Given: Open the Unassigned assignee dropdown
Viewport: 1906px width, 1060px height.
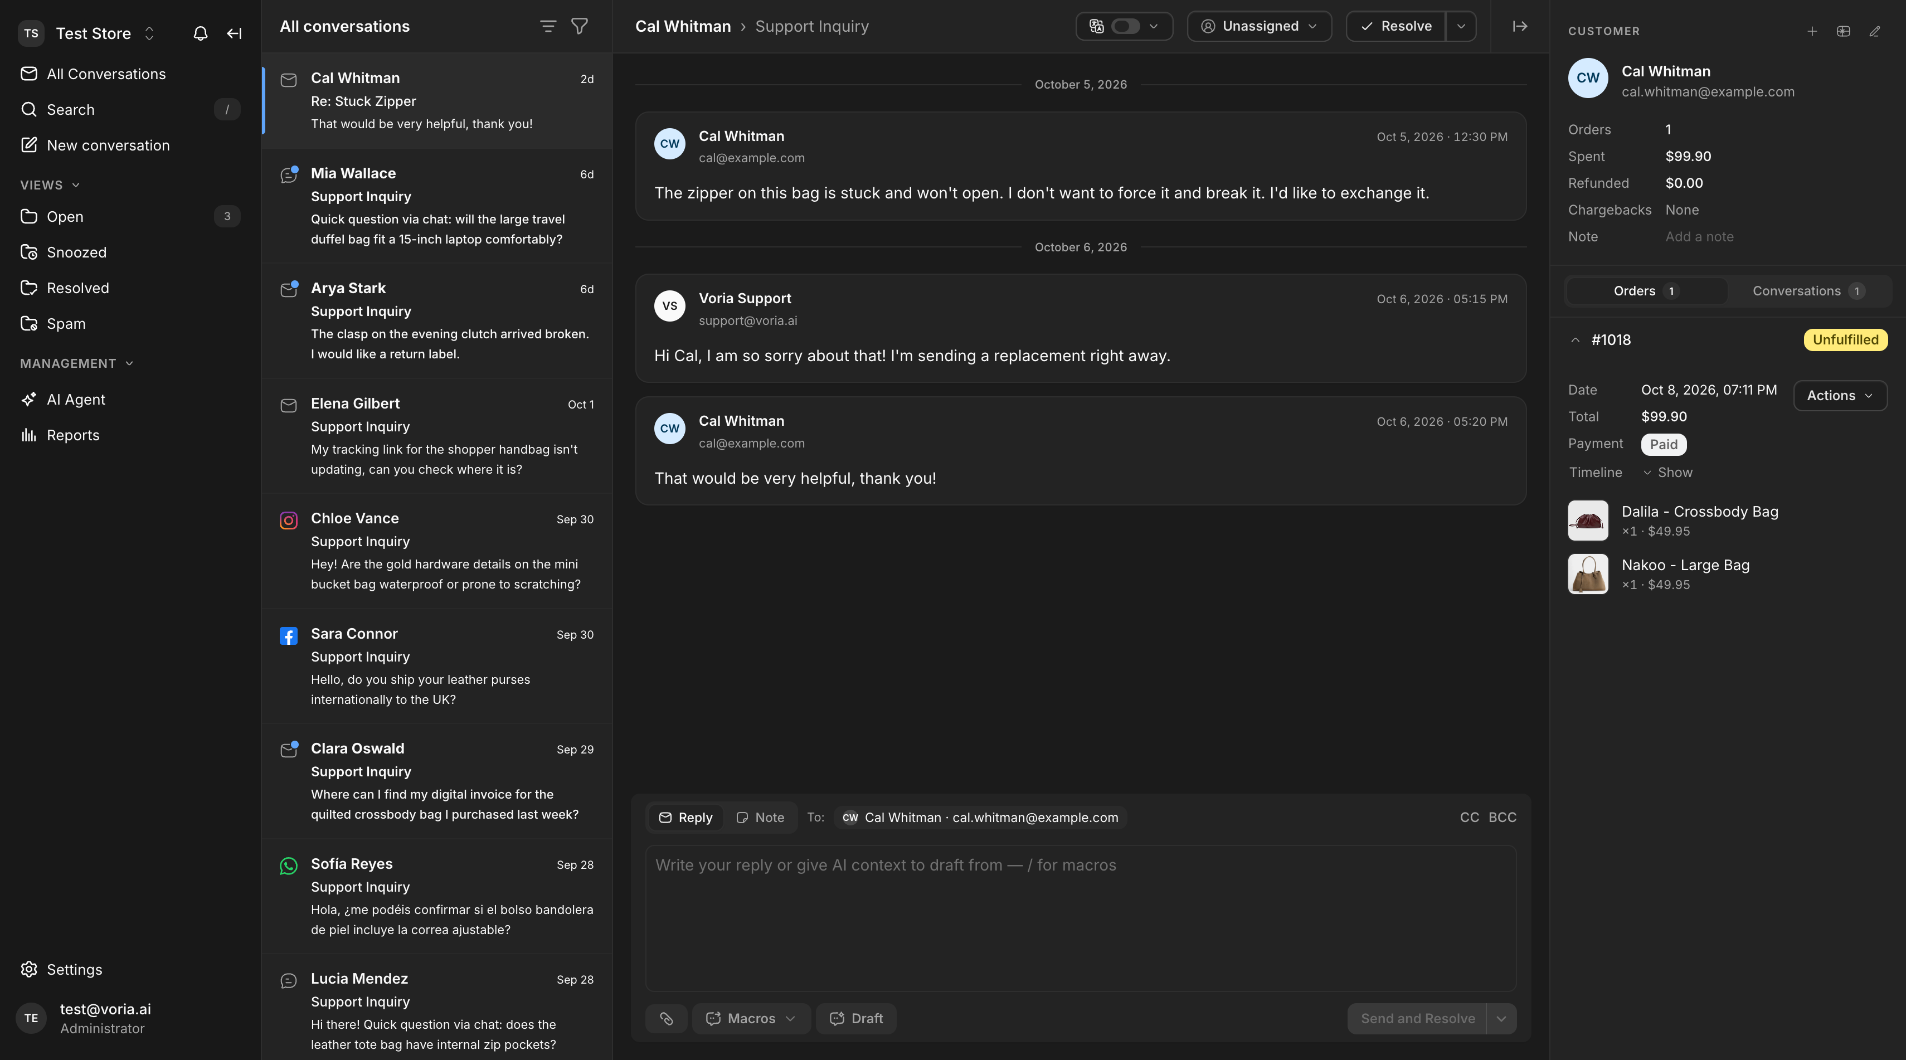Looking at the screenshot, I should (1260, 27).
